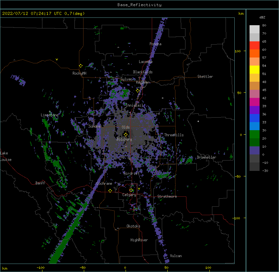Click the vertical-axis -50 km tick label
Screen dimensions: 279x272
click(238, 176)
